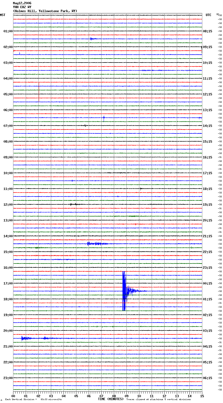
Task: Select the 13:00 MST time label
Action: click(8, 220)
